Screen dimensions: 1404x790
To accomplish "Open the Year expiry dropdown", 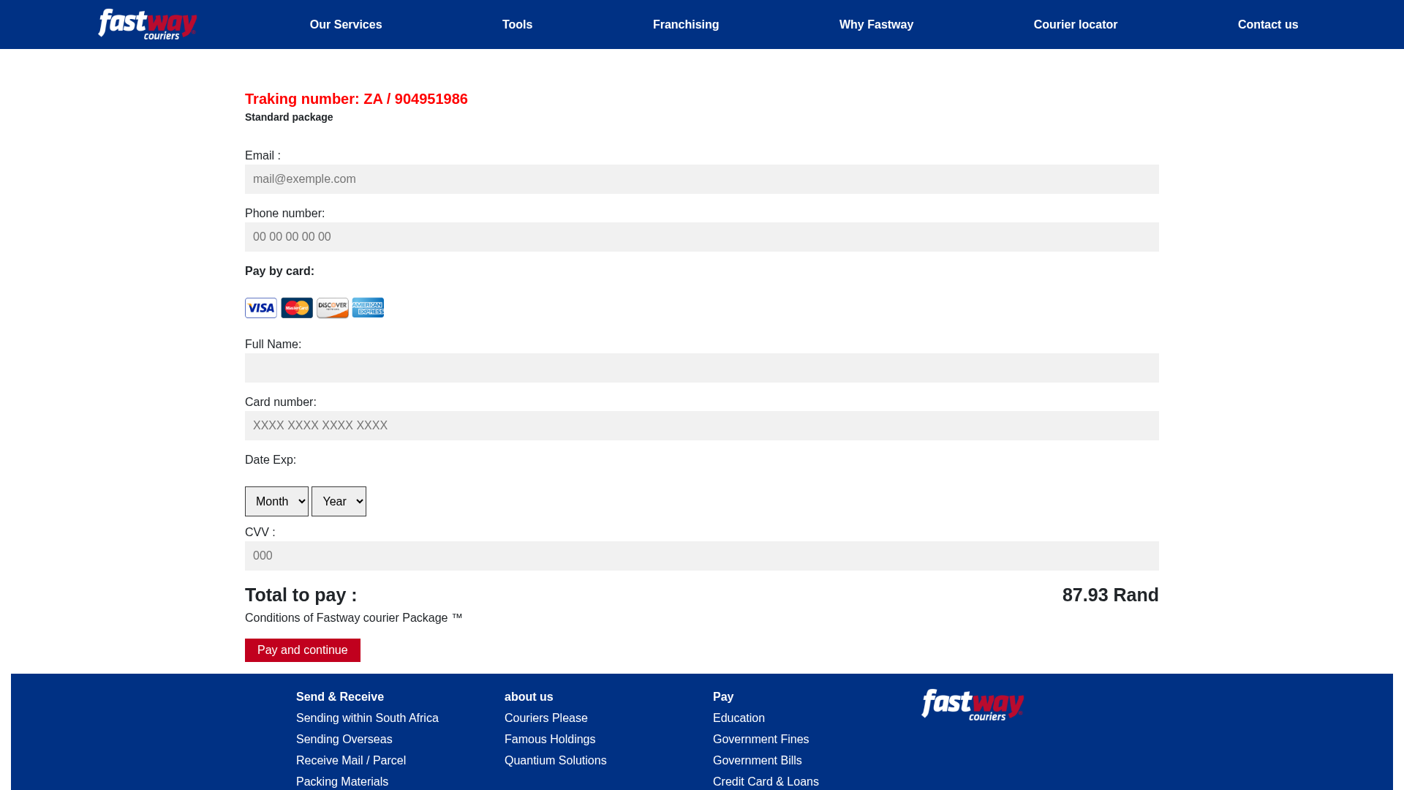I will click(339, 502).
